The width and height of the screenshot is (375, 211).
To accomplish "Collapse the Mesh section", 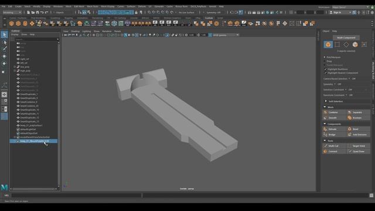I will (x=325, y=107).
